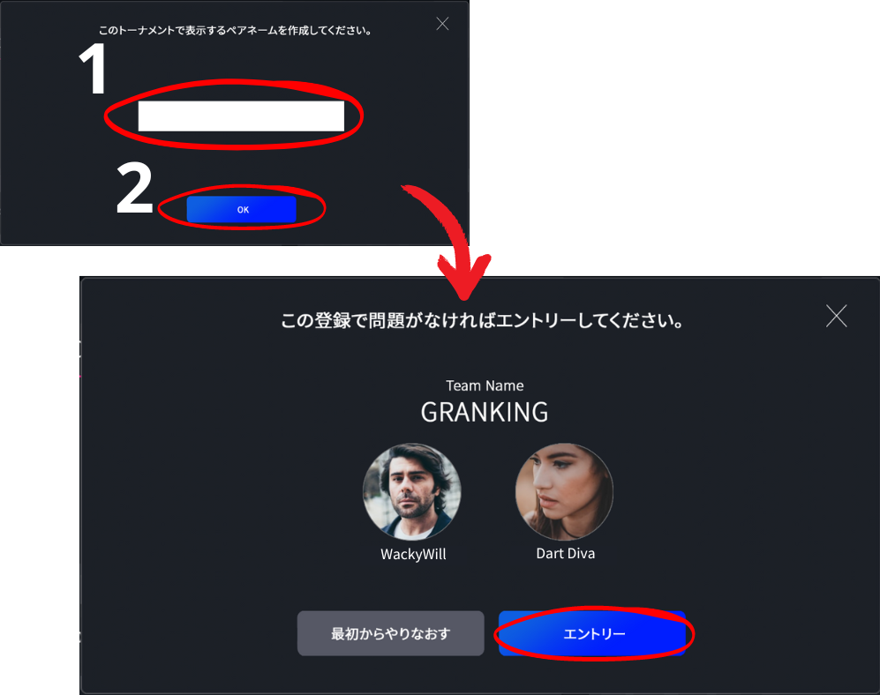Click the WackyWill player name
This screenshot has width=880, height=695.
(x=413, y=554)
